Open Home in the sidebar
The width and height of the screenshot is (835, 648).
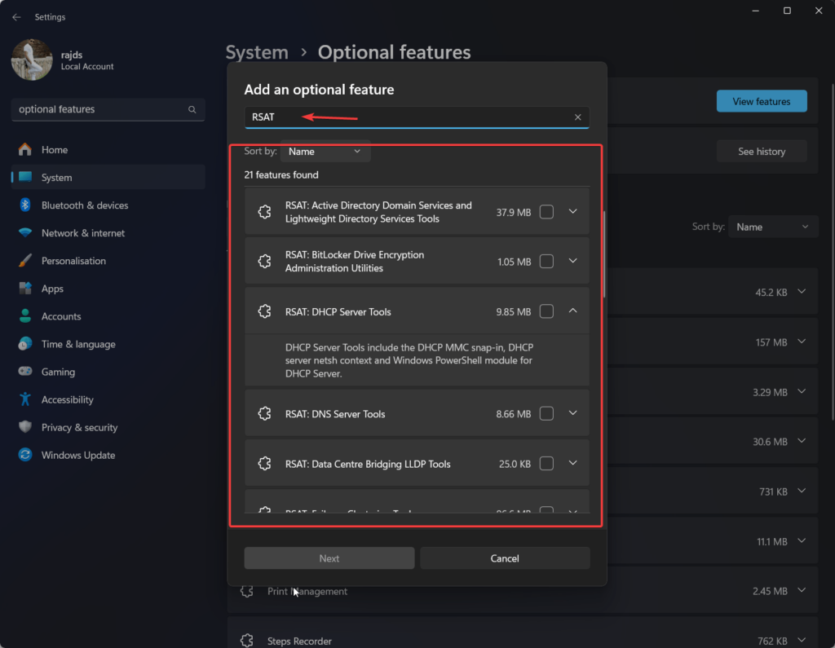point(108,150)
